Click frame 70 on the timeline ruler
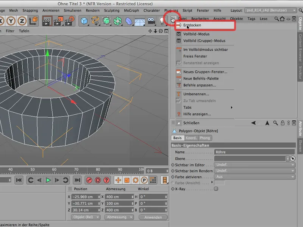 [x=77, y=169]
